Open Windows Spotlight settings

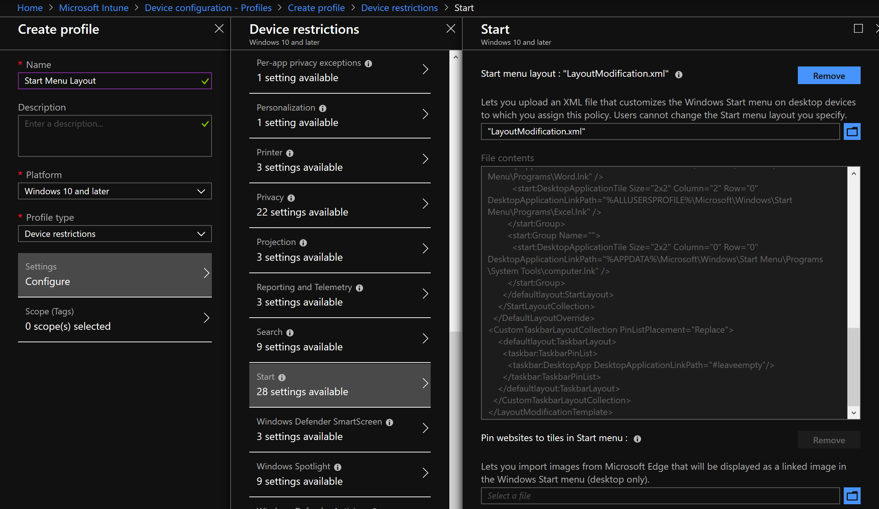[340, 474]
